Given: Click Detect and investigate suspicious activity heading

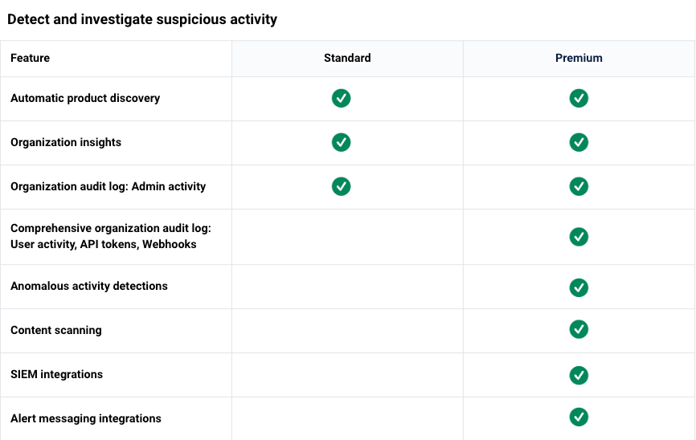Looking at the screenshot, I should click(x=142, y=19).
